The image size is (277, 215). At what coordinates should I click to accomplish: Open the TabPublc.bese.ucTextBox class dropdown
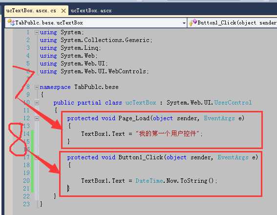(184, 23)
